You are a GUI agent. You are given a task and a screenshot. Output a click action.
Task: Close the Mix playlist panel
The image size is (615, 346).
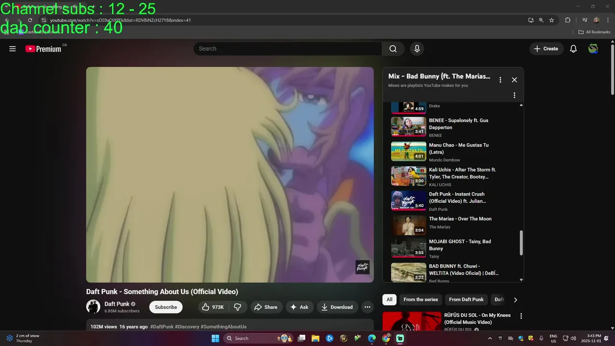pyautogui.click(x=514, y=80)
